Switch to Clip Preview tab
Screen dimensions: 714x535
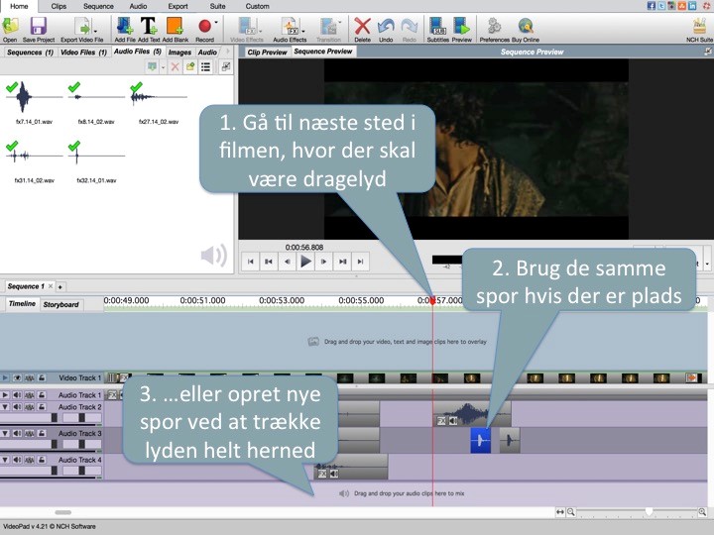coord(268,53)
